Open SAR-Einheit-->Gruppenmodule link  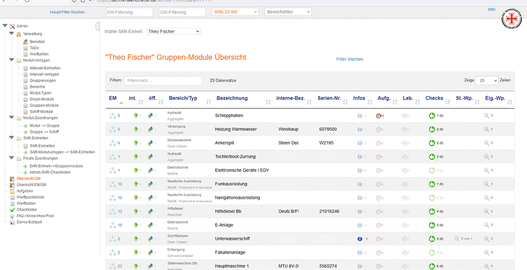pos(56,166)
